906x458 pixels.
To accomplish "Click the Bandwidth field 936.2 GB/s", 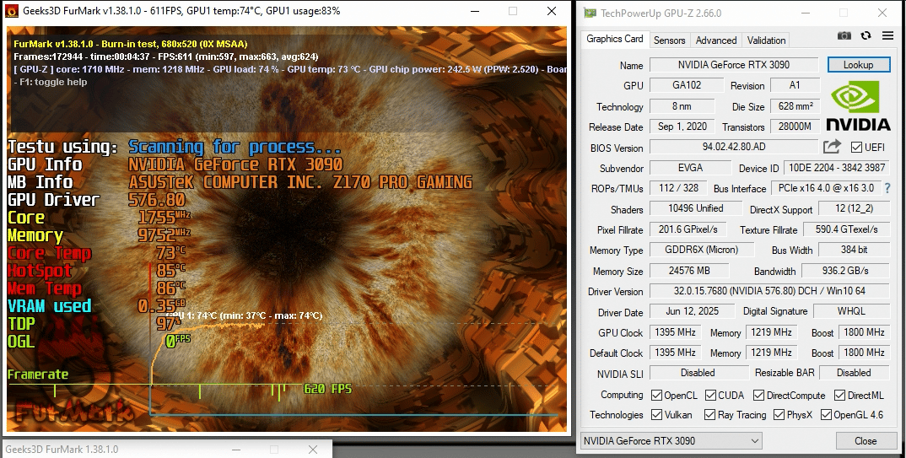I will click(x=845, y=270).
